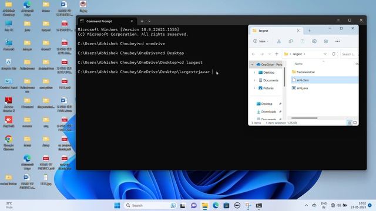The height and width of the screenshot is (211, 376).
Task: Click the notification badge beside the clock
Action: [x=370, y=205]
